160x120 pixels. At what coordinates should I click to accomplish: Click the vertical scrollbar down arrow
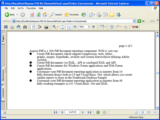tap(158, 108)
